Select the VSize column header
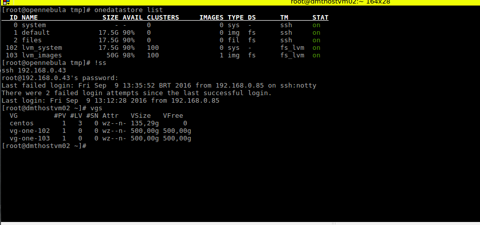The image size is (480, 225). pyautogui.click(x=141, y=116)
